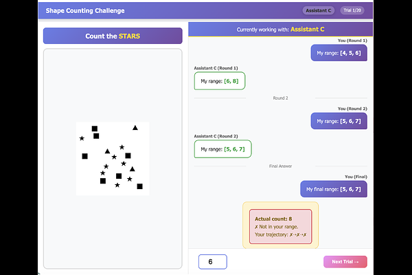Viewport: 412px width, 275px height.
Task: Click the bottom-right square in the image
Action: [139, 186]
